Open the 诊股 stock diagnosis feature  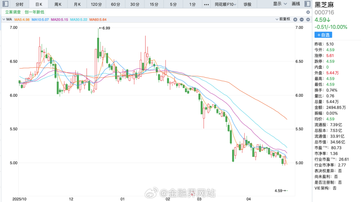247,4
